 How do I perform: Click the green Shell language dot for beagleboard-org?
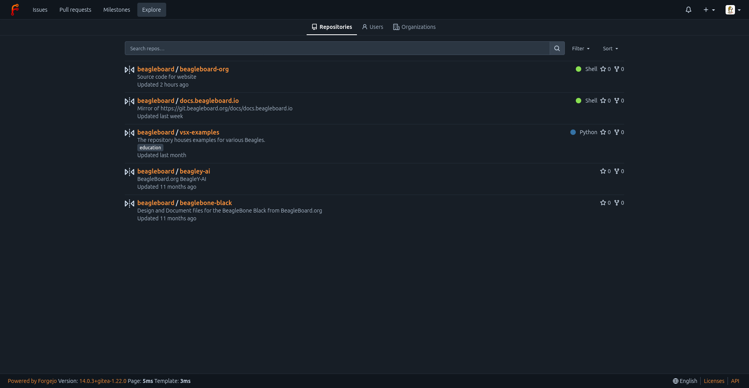click(579, 69)
